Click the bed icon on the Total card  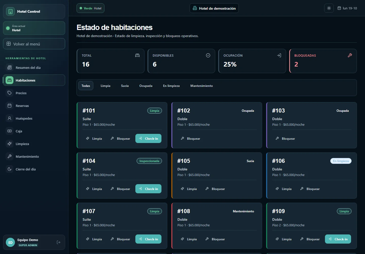(137, 55)
